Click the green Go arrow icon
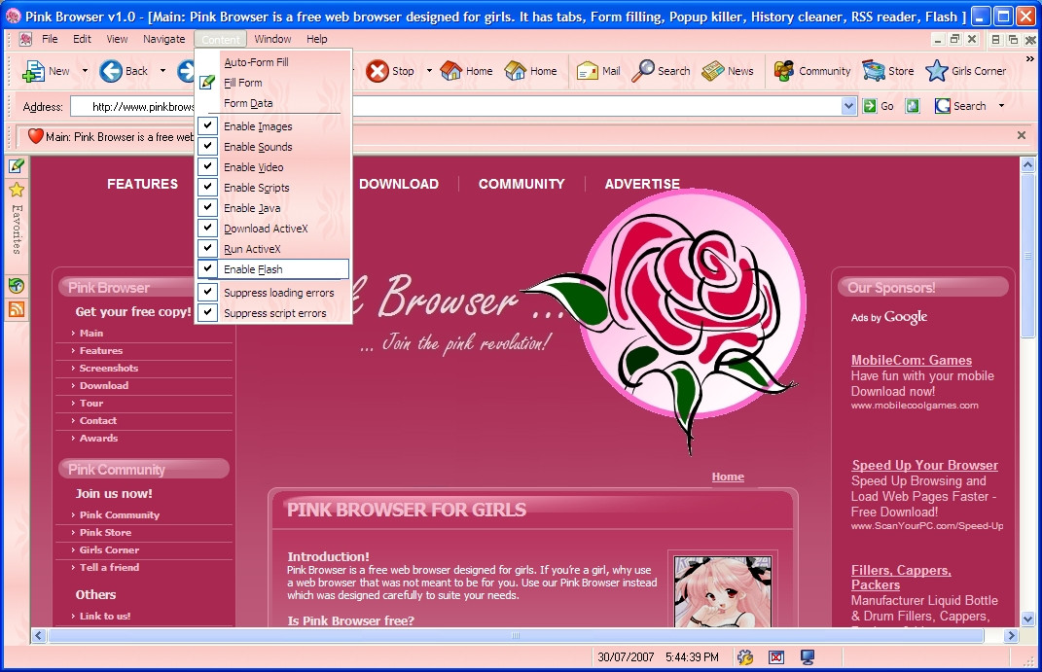 (x=869, y=106)
